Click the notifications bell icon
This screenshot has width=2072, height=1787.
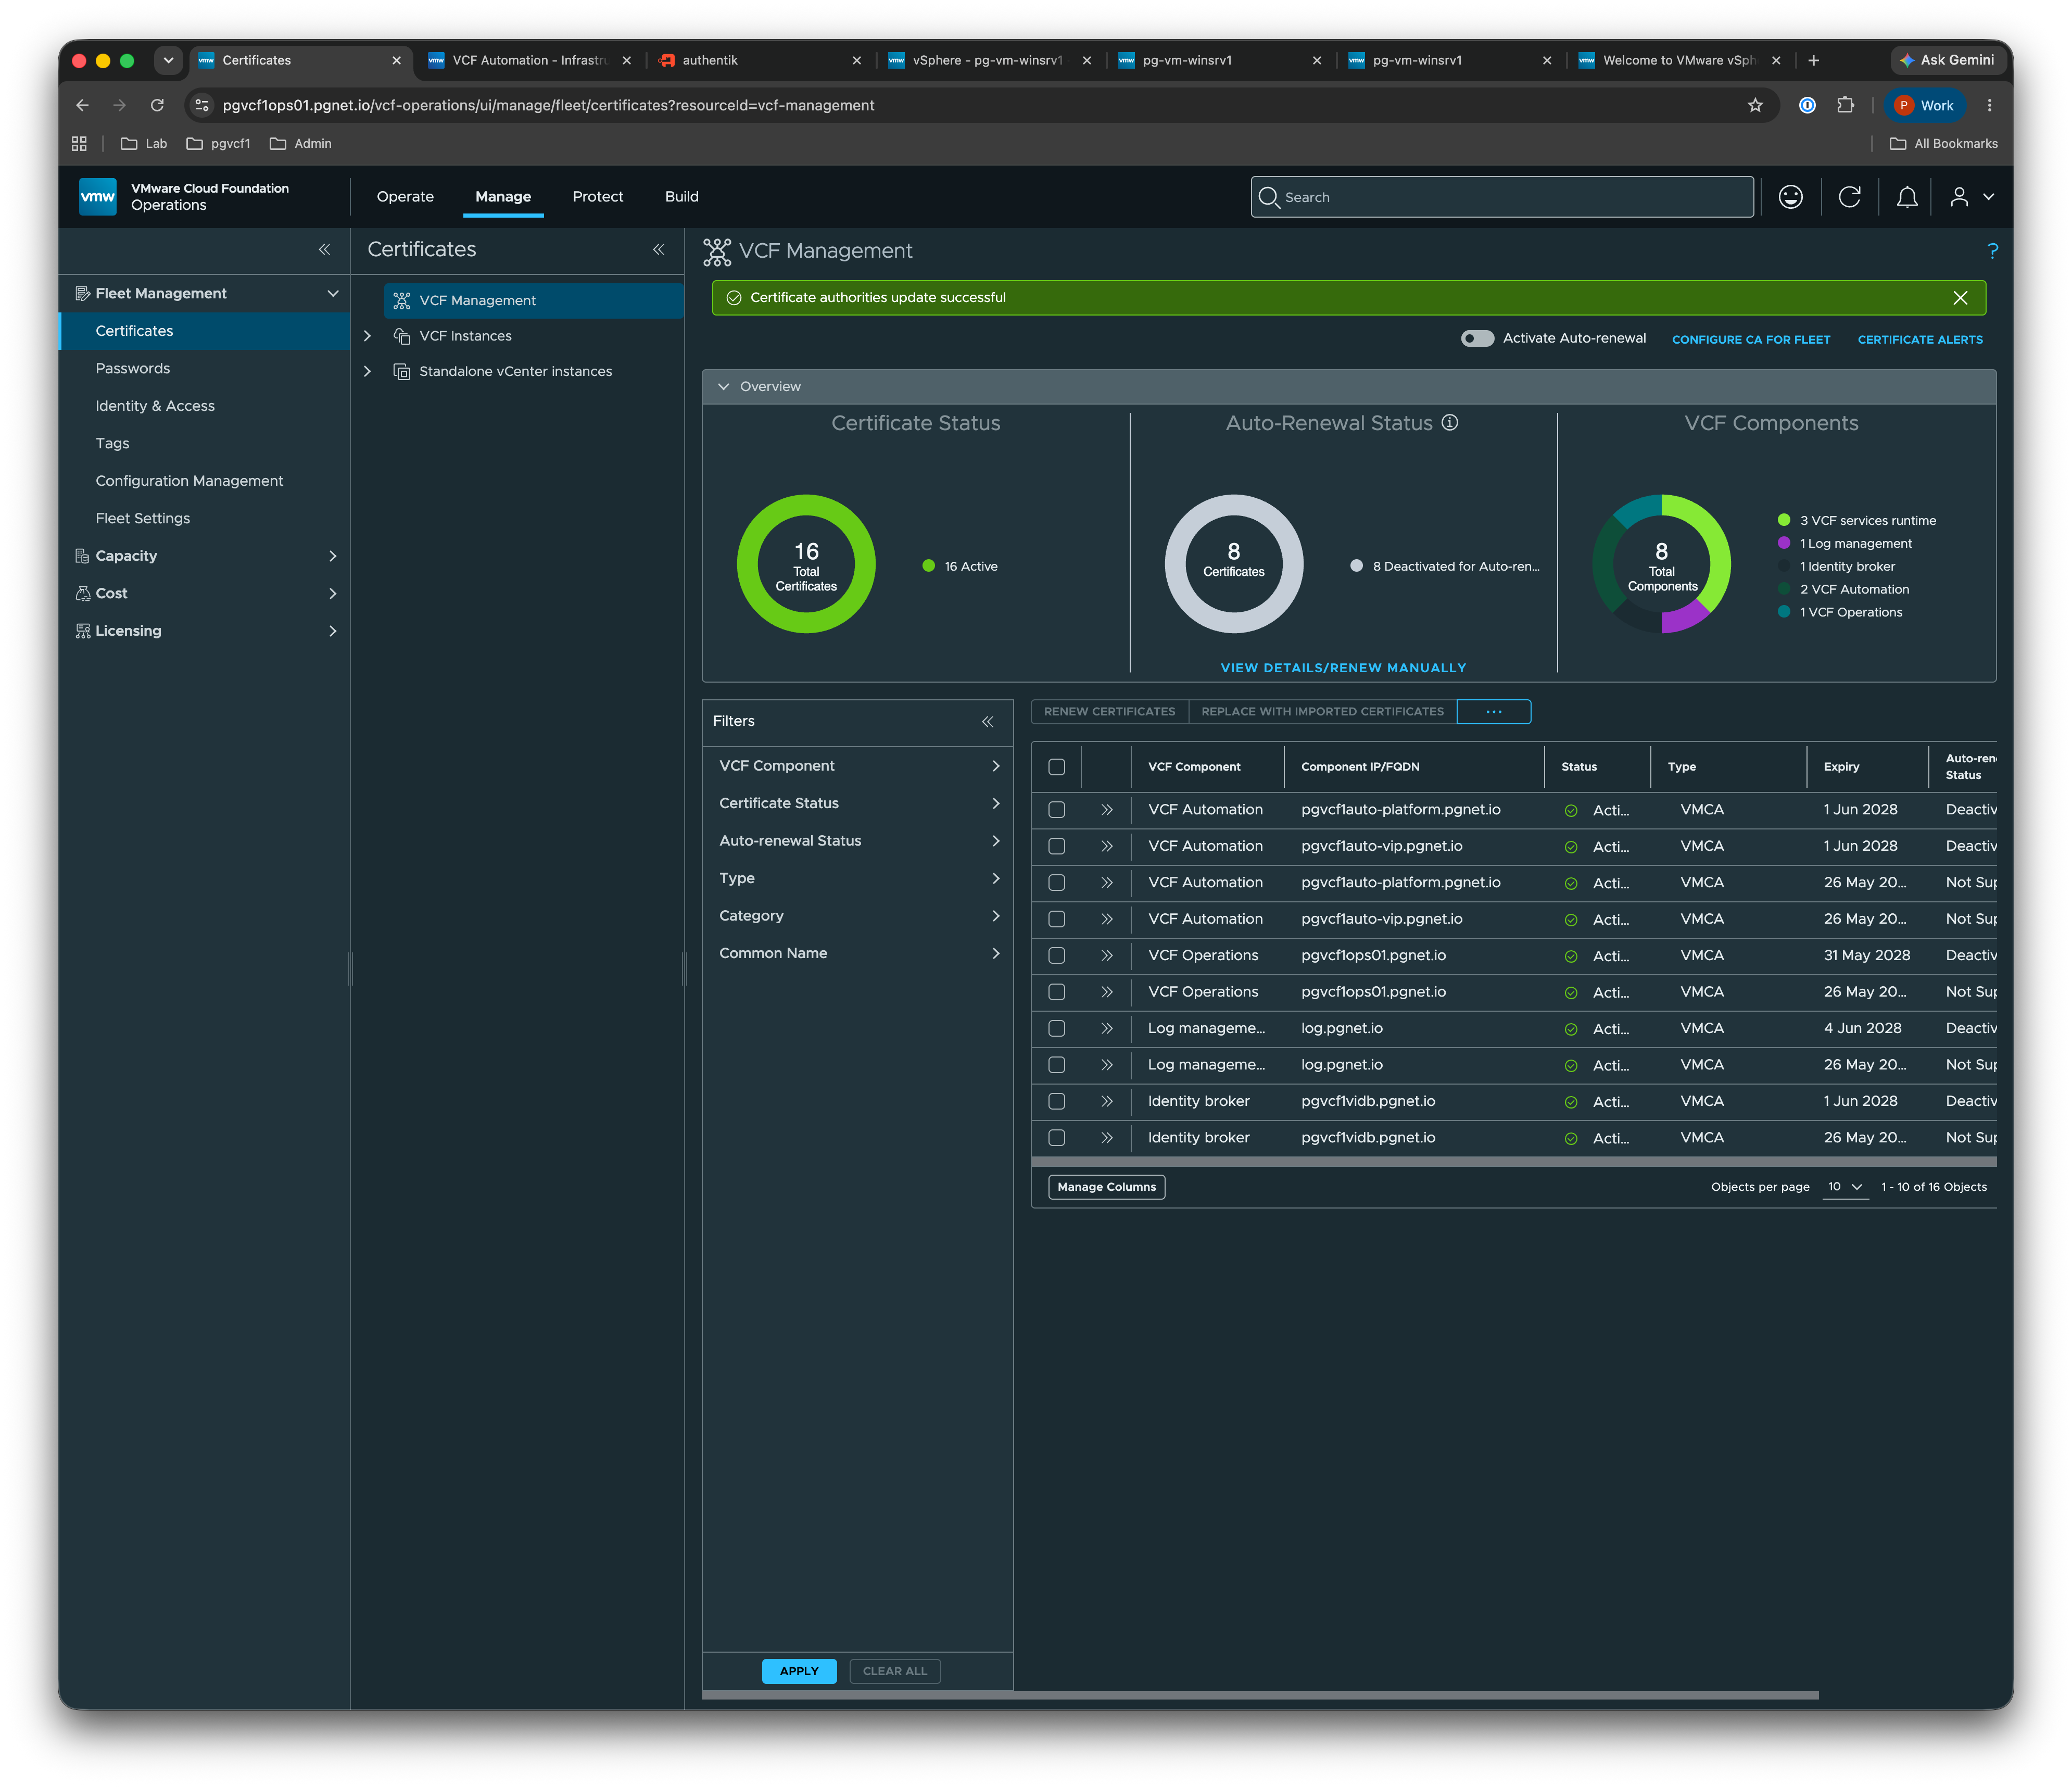point(1906,197)
